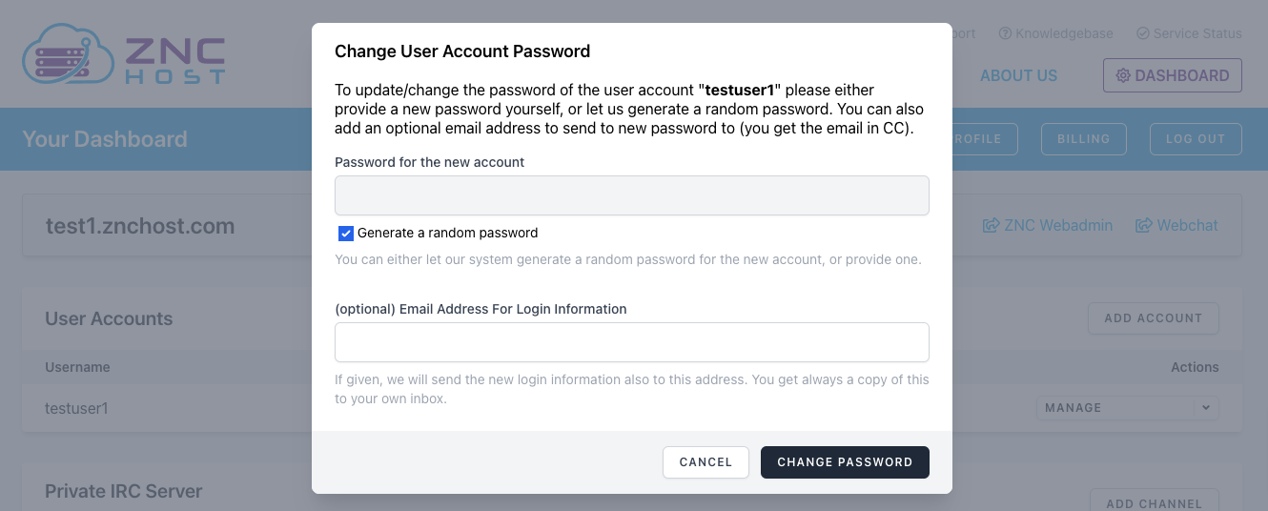Open the Billing tab
This screenshot has height=511, width=1268.
1083,139
